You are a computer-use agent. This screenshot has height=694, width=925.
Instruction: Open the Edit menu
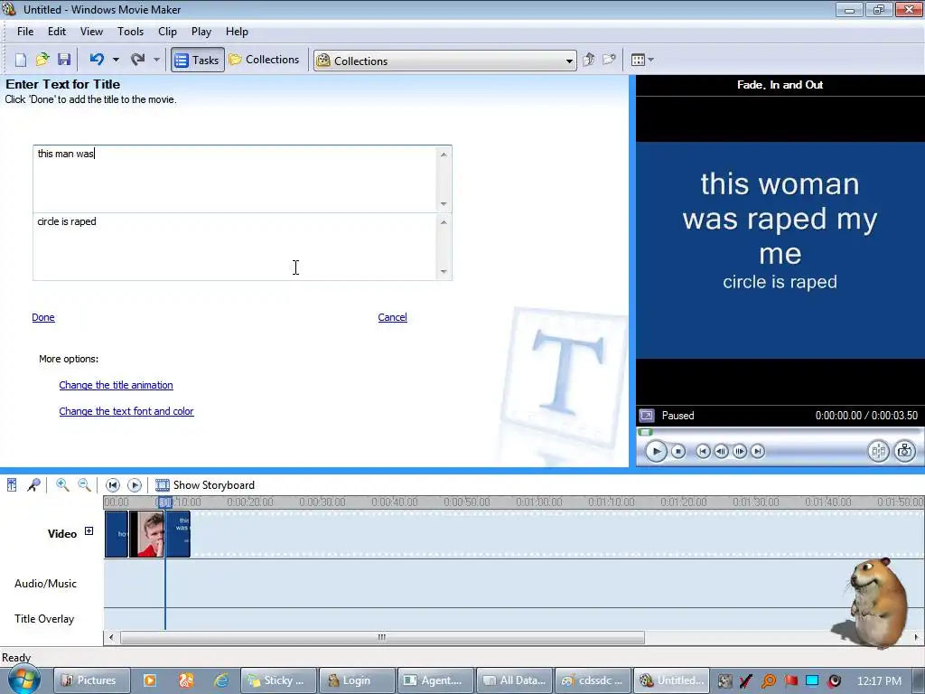[57, 32]
